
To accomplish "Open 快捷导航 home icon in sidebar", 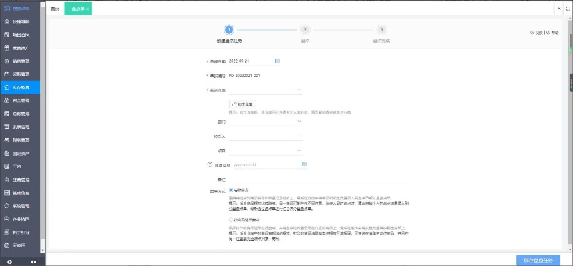I will pyautogui.click(x=7, y=21).
